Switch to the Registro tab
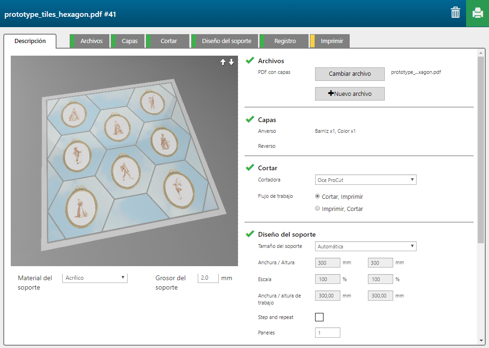The height and width of the screenshot is (348, 489). tap(285, 41)
